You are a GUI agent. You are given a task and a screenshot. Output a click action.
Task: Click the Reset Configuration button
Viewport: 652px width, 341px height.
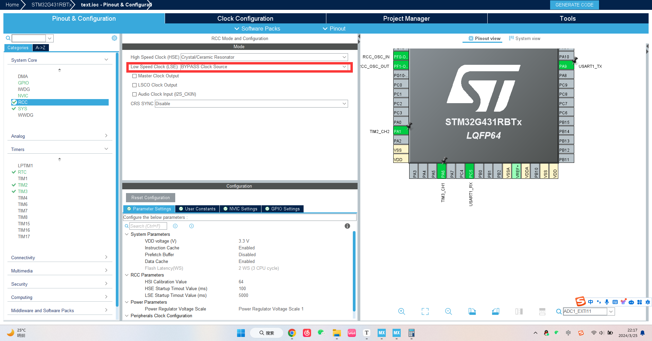pos(150,197)
